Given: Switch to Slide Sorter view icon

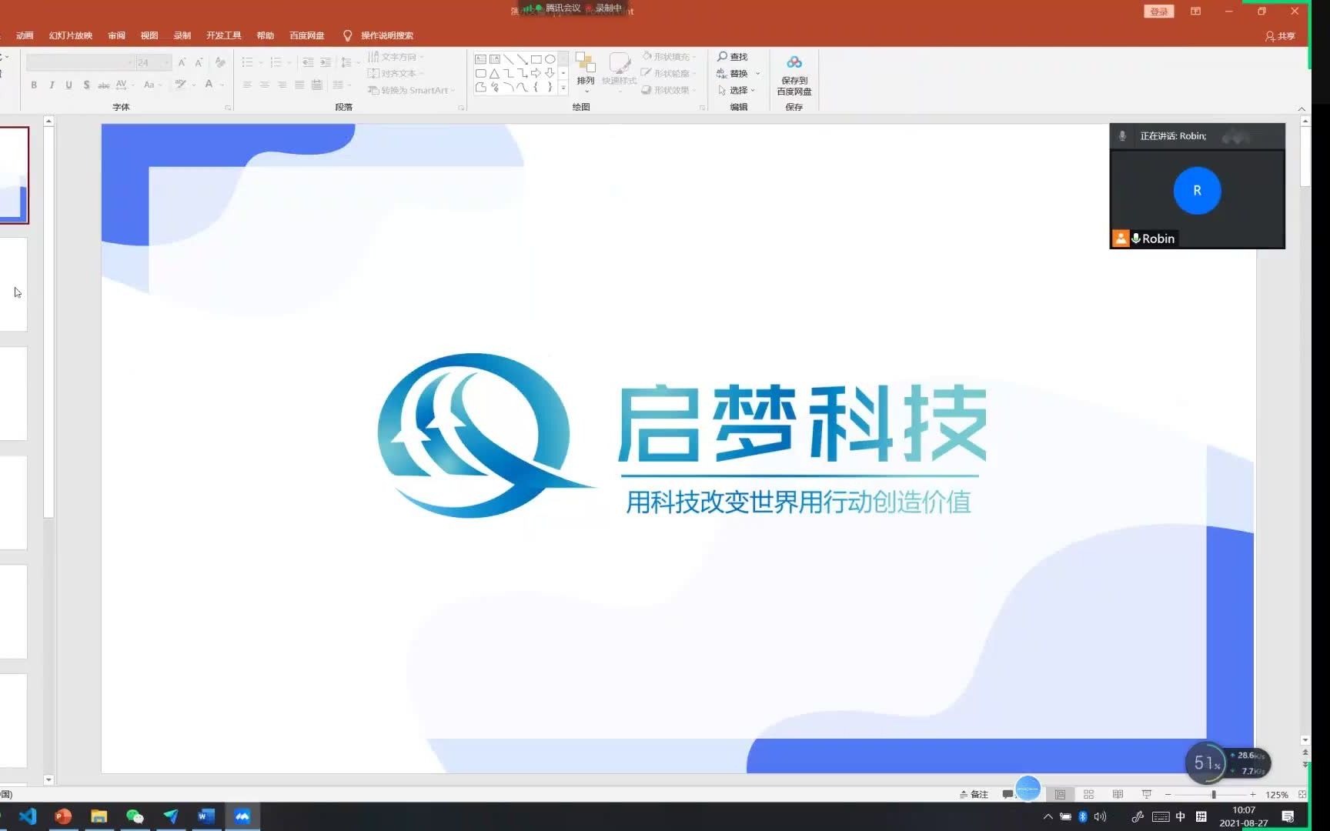Looking at the screenshot, I should point(1088,794).
